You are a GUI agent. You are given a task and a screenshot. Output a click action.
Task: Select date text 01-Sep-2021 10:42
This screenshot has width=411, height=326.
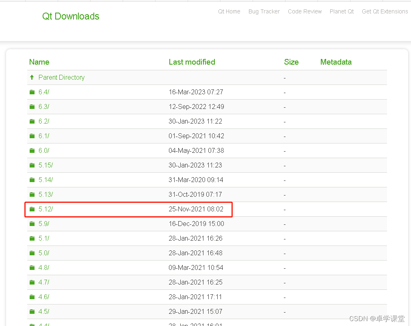pos(196,136)
